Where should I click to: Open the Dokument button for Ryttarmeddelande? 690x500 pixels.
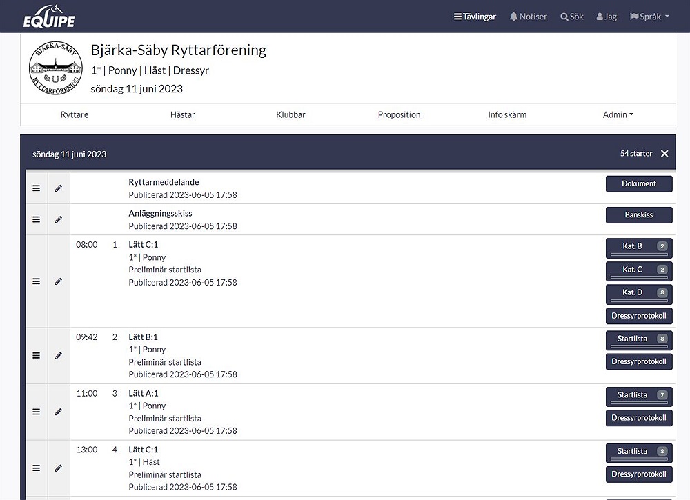638,183
